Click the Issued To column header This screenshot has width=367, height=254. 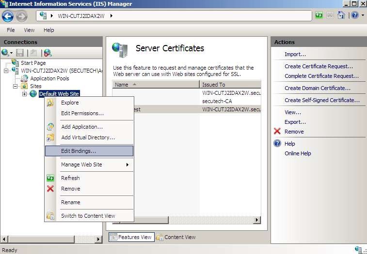pyautogui.click(x=231, y=85)
